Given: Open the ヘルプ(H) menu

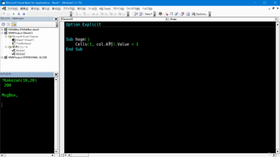Looking at the screenshot, I should coord(147,9).
